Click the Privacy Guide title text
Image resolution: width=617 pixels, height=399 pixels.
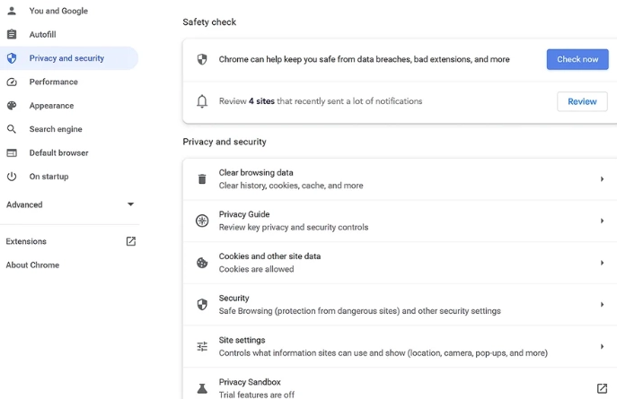click(x=244, y=214)
